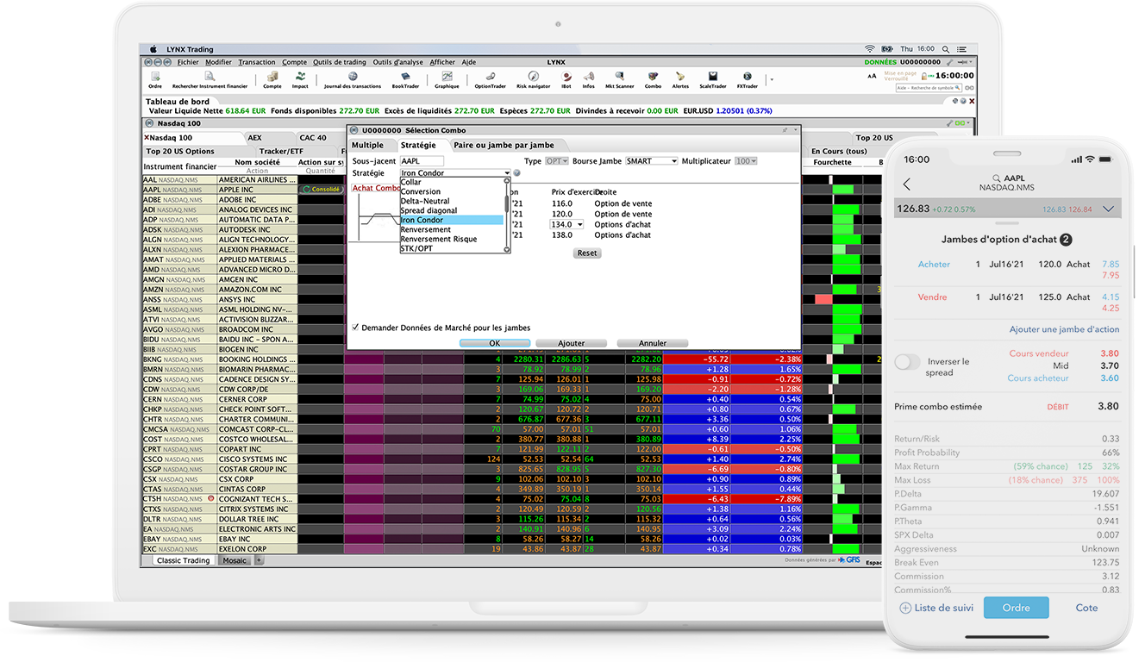
Task: Open the Fichier menu
Action: (188, 62)
